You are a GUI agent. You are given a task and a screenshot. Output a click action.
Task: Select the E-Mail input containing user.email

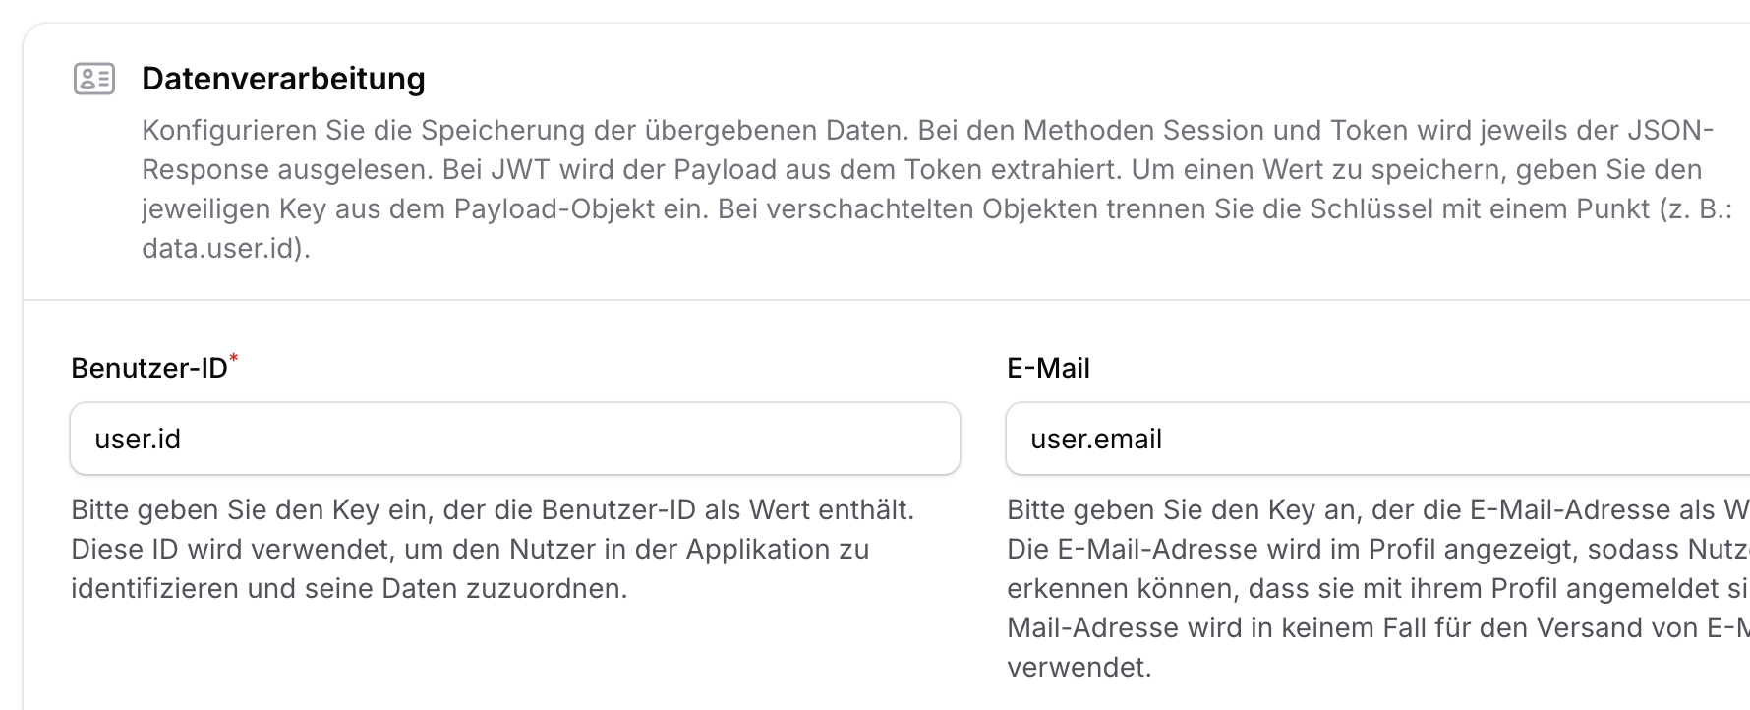[1376, 439]
